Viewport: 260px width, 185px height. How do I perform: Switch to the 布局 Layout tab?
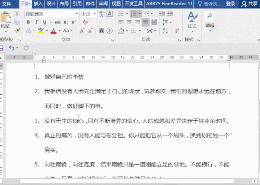[64, 4]
